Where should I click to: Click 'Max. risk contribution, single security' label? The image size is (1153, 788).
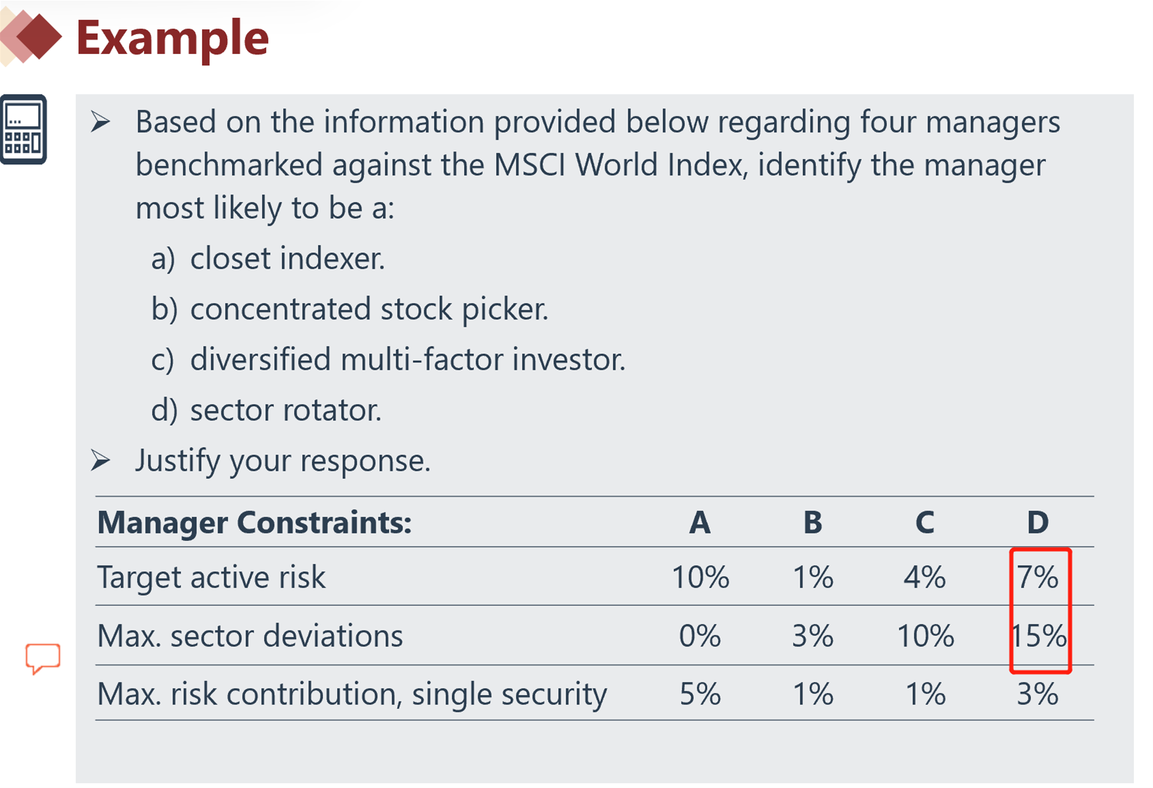352,695
